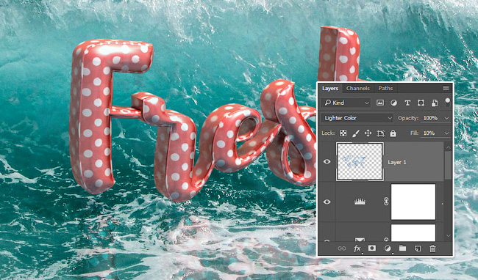
Task: Filter layers by adjustment layers icon
Action: 393,103
